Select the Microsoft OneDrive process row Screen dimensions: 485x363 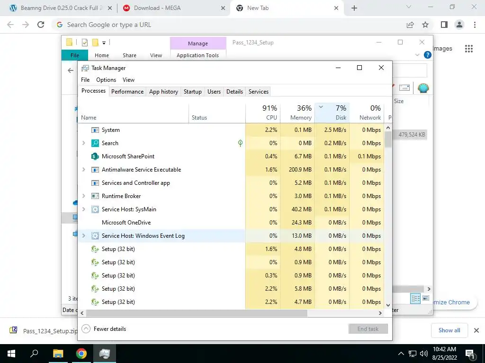point(231,223)
